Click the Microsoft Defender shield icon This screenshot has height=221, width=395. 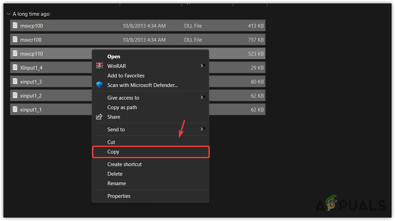click(100, 85)
